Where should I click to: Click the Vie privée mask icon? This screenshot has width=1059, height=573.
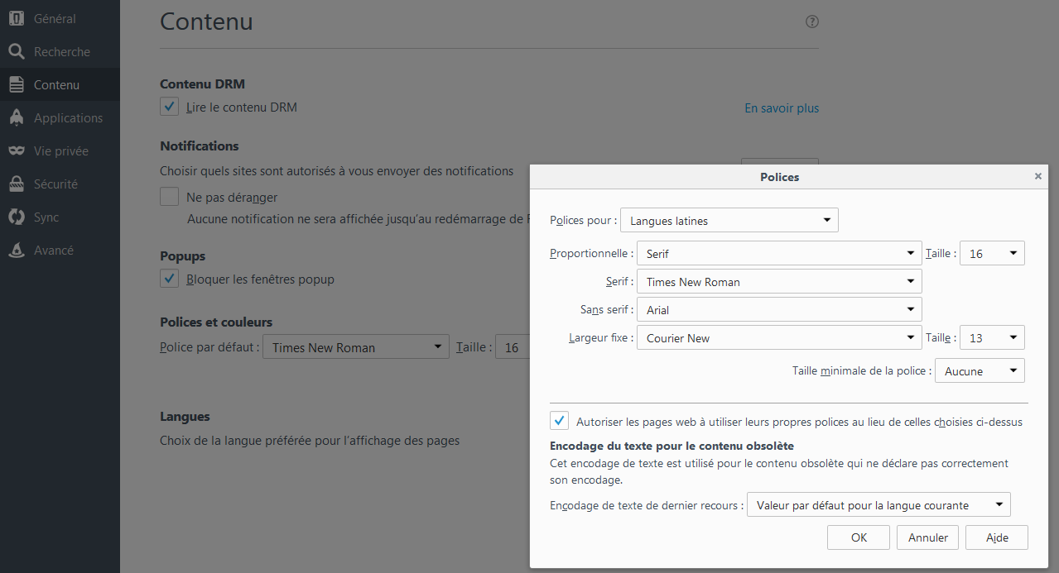16,150
